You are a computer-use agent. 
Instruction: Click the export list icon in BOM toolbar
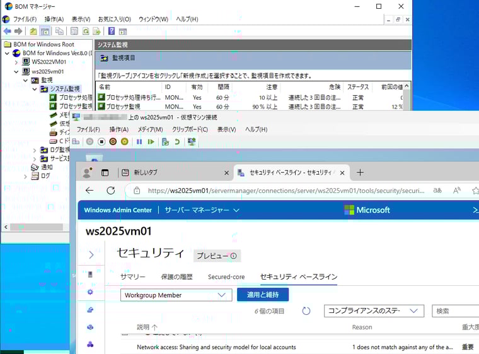96,31
